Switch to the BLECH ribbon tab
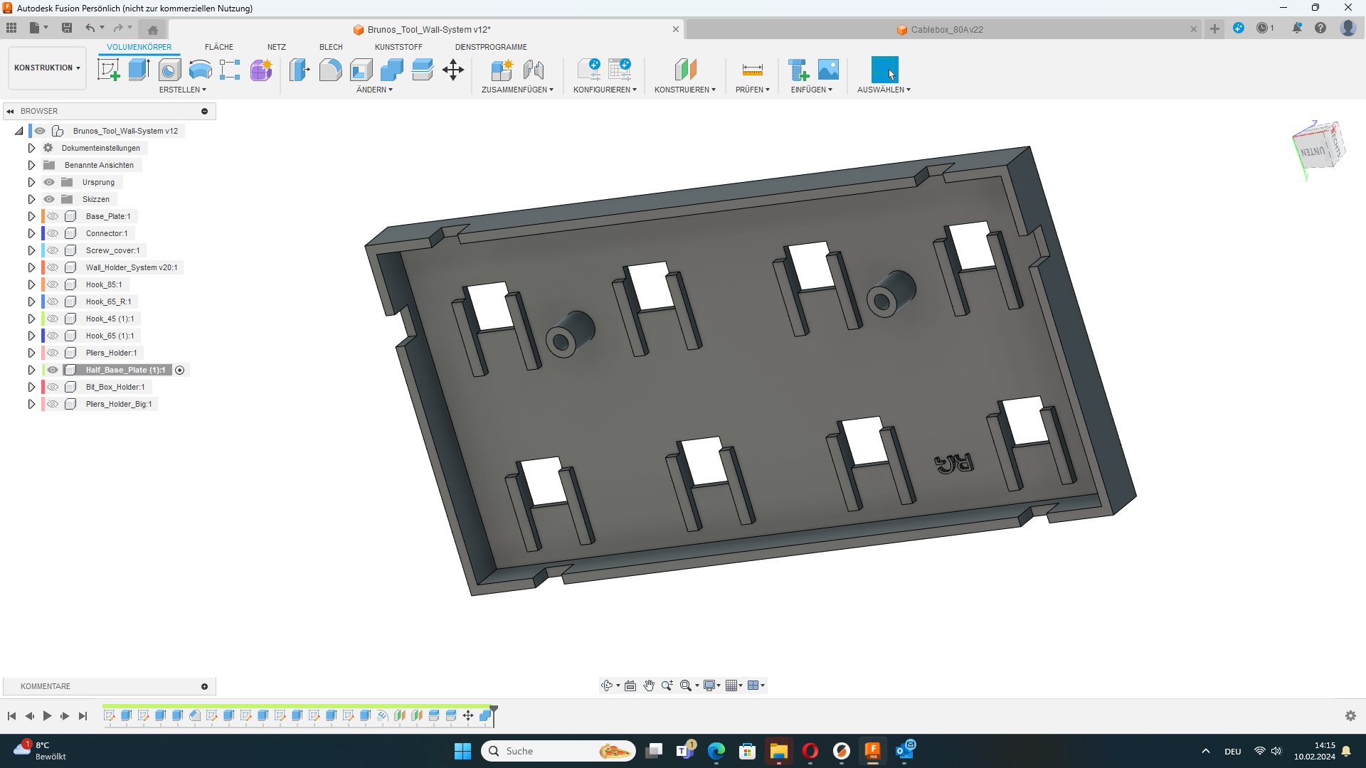The width and height of the screenshot is (1366, 768). (x=331, y=47)
